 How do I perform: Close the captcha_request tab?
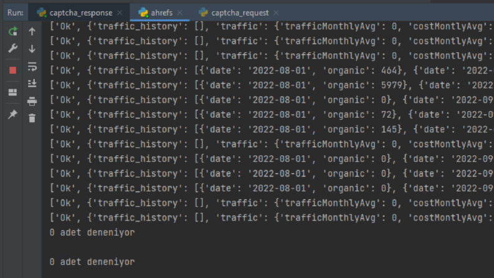(x=276, y=12)
